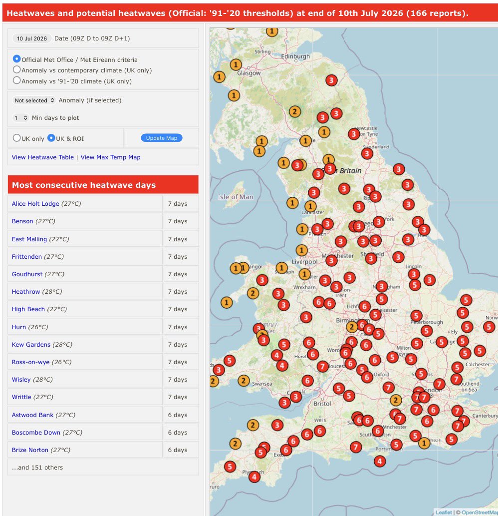Click the orange 1 marker near Lancaster
498x516 pixels.
pyautogui.click(x=310, y=206)
